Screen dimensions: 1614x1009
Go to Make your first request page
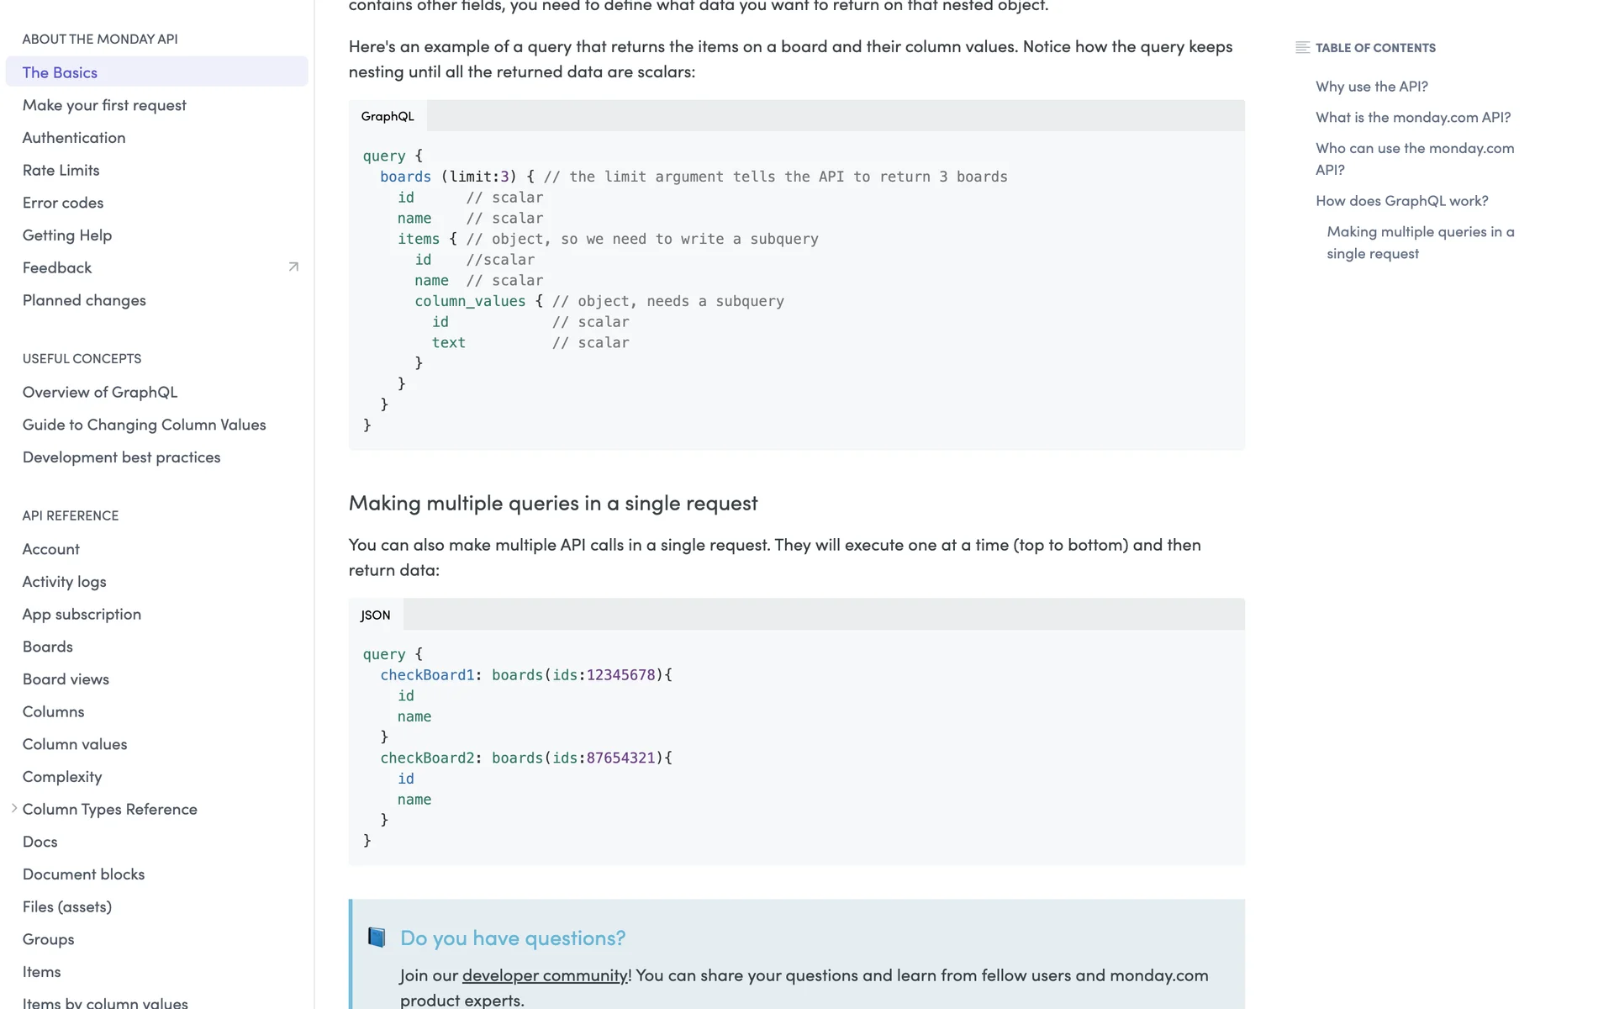click(104, 105)
